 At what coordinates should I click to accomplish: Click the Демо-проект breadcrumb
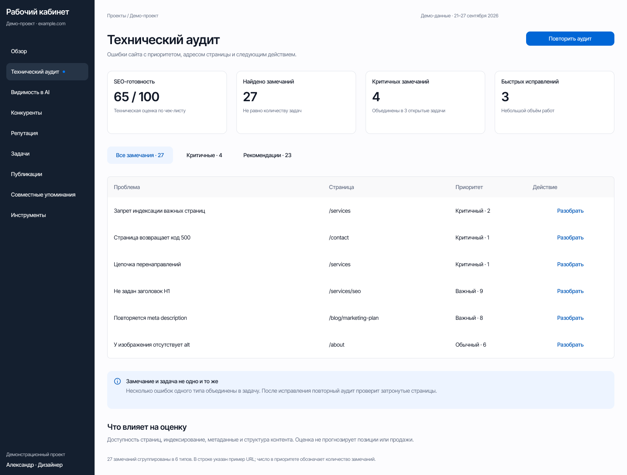coord(144,16)
